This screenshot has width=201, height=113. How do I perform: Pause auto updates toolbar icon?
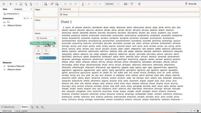coord(31,4)
